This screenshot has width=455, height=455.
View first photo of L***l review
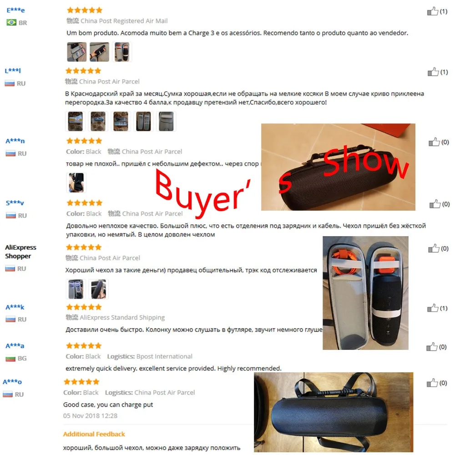[76, 121]
